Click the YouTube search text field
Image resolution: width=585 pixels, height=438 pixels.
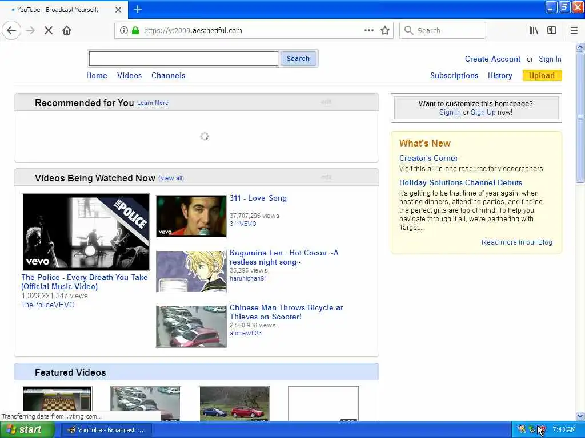pyautogui.click(x=183, y=59)
